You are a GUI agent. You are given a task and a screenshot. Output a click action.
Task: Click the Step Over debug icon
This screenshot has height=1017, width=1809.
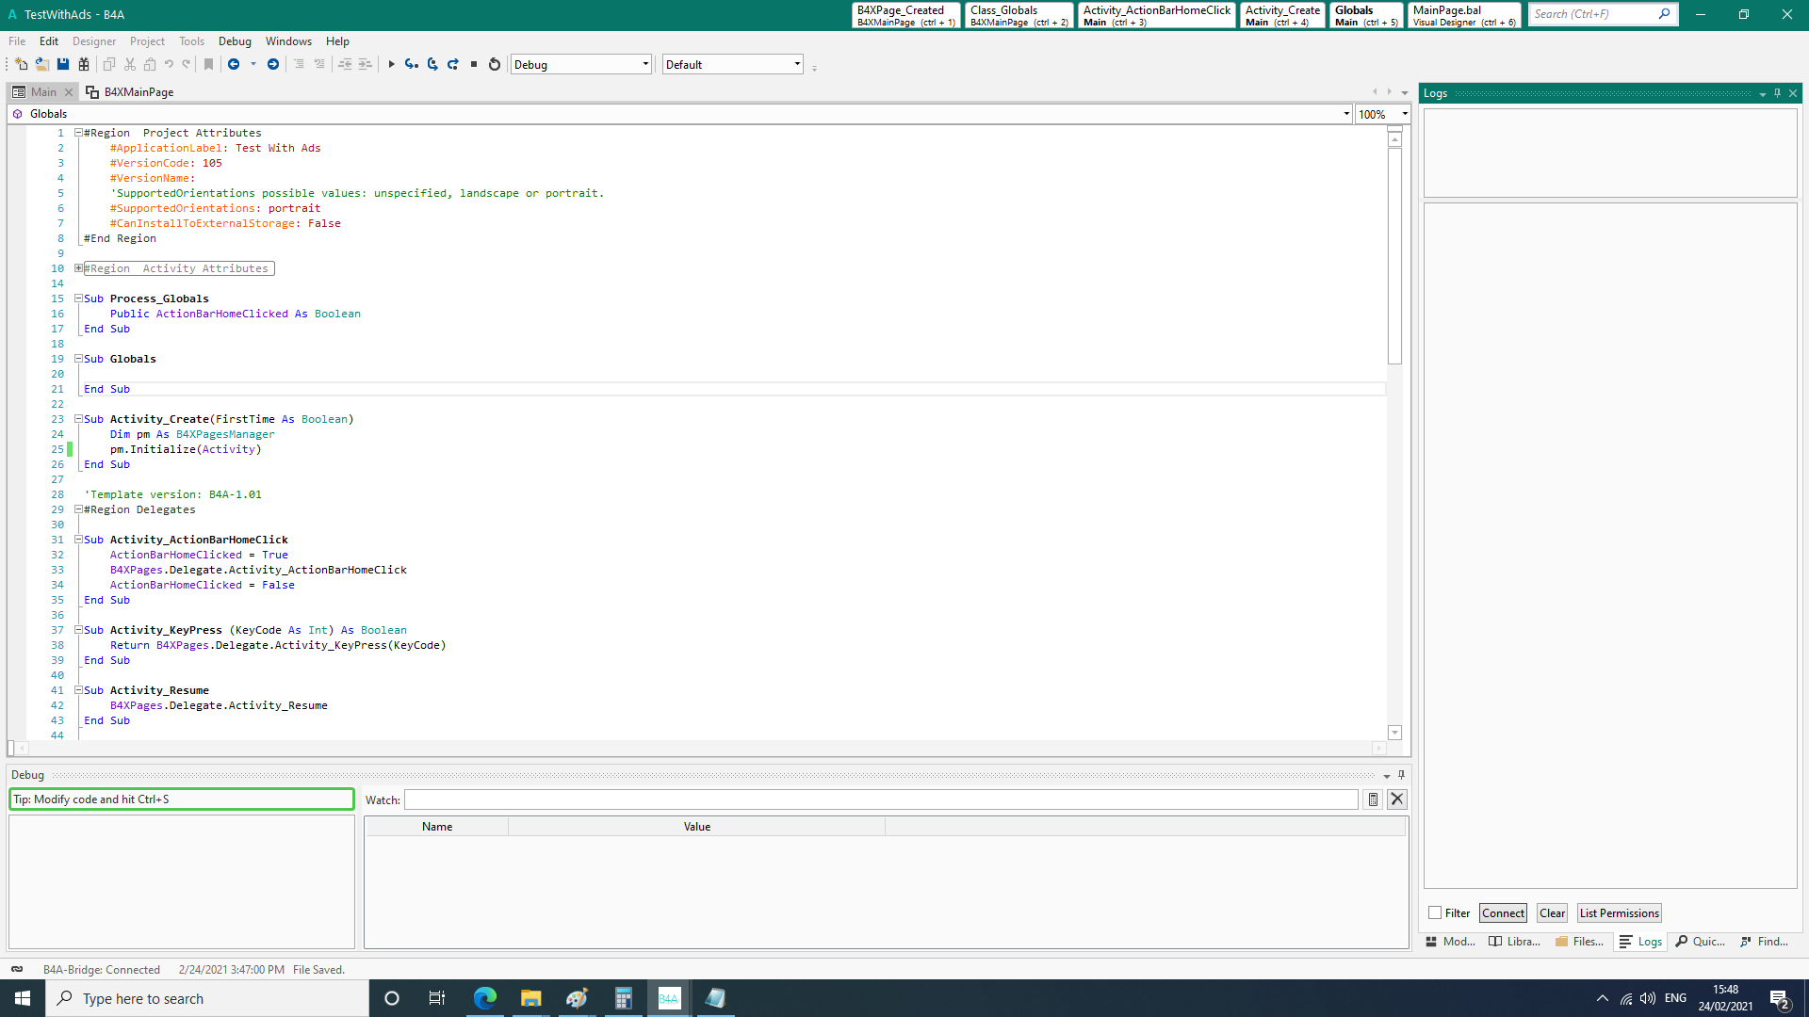pyautogui.click(x=432, y=64)
